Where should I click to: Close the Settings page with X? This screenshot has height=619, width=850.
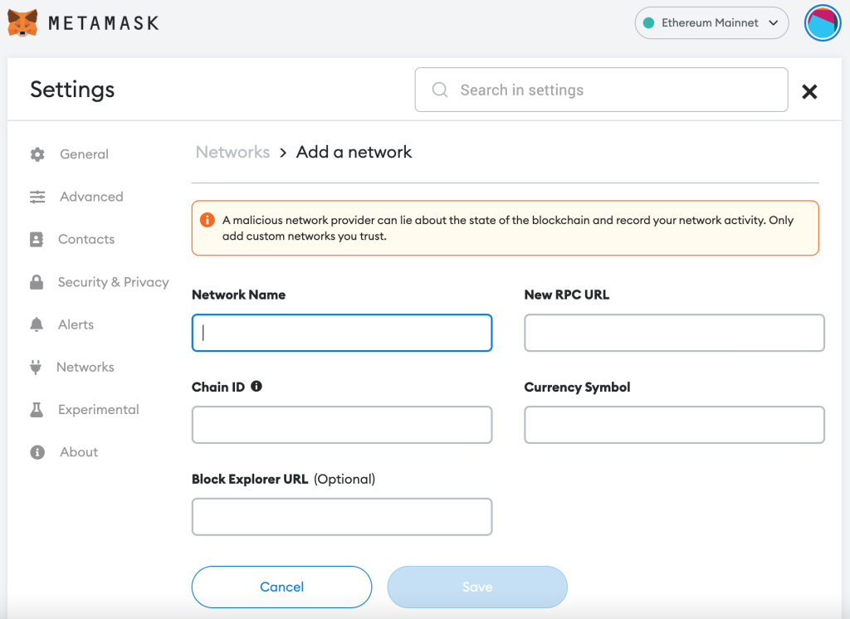809,91
